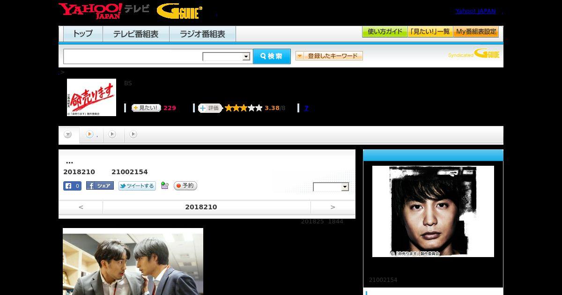Click the blue 検索 search button

coord(272,56)
